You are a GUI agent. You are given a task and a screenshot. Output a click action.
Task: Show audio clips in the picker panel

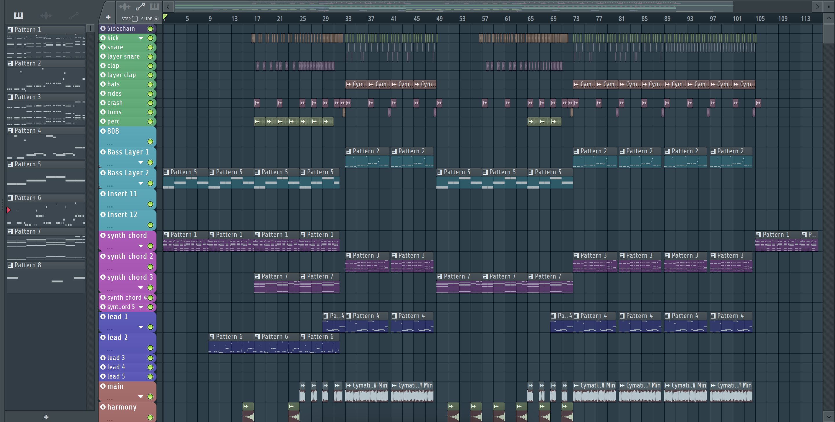(x=46, y=15)
